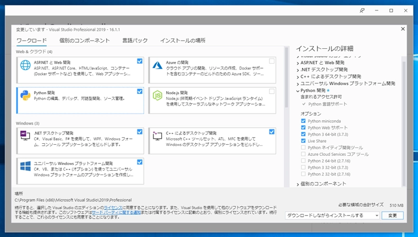Click the C++ desktop development monitor icon
The height and width of the screenshot is (237, 418).
157,136
